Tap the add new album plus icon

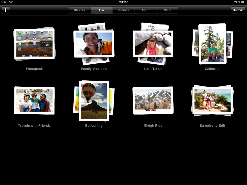pos(5,10)
